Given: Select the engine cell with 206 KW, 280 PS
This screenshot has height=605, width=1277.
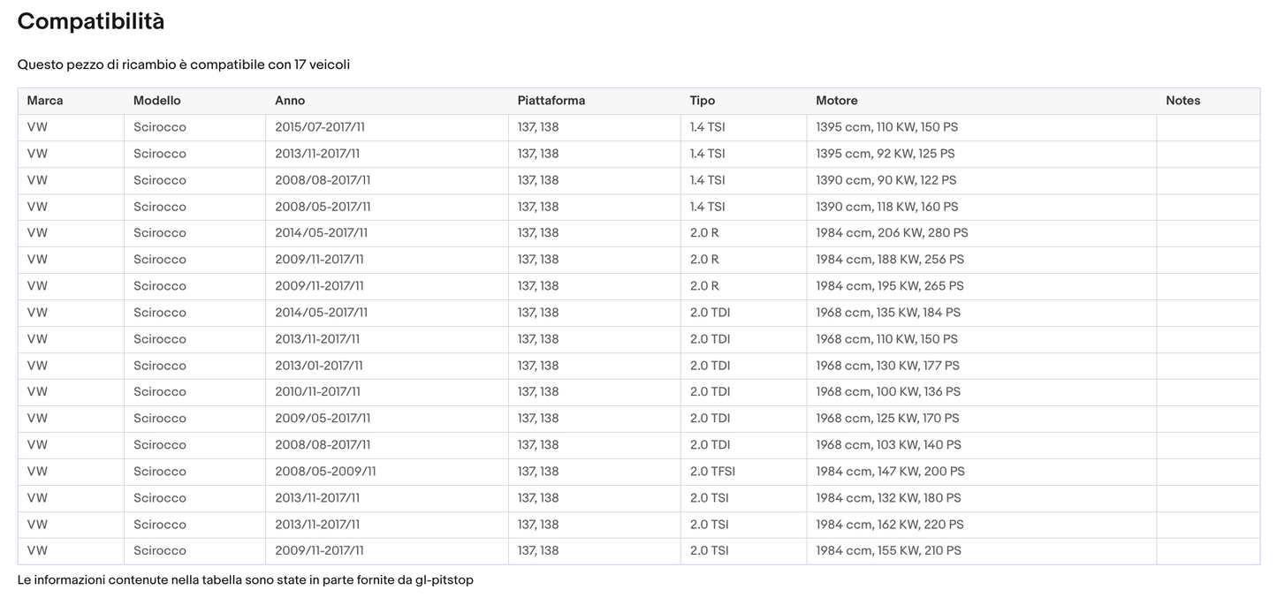Looking at the screenshot, I should click(x=892, y=233).
